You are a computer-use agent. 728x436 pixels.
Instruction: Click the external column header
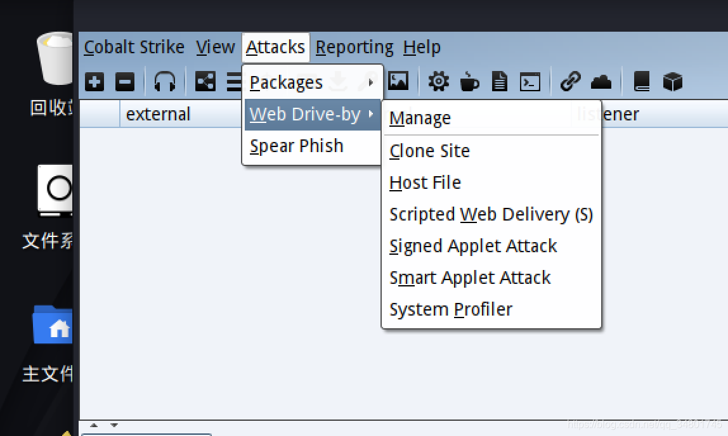(158, 114)
